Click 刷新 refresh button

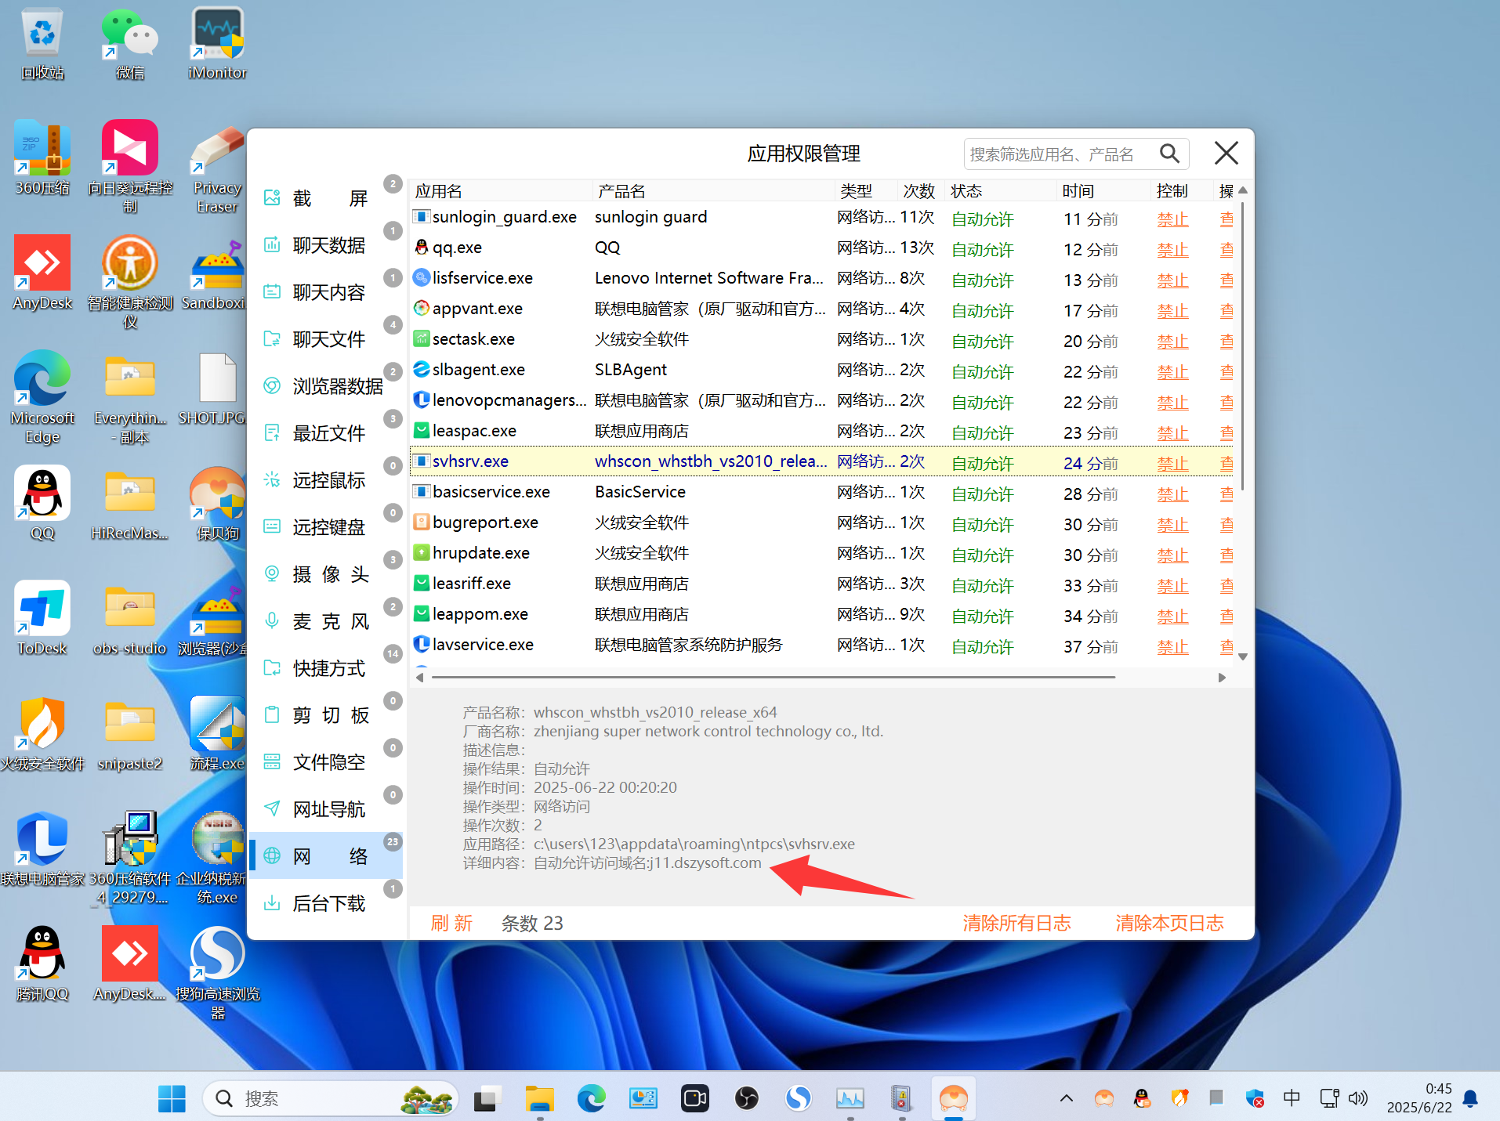click(x=451, y=923)
